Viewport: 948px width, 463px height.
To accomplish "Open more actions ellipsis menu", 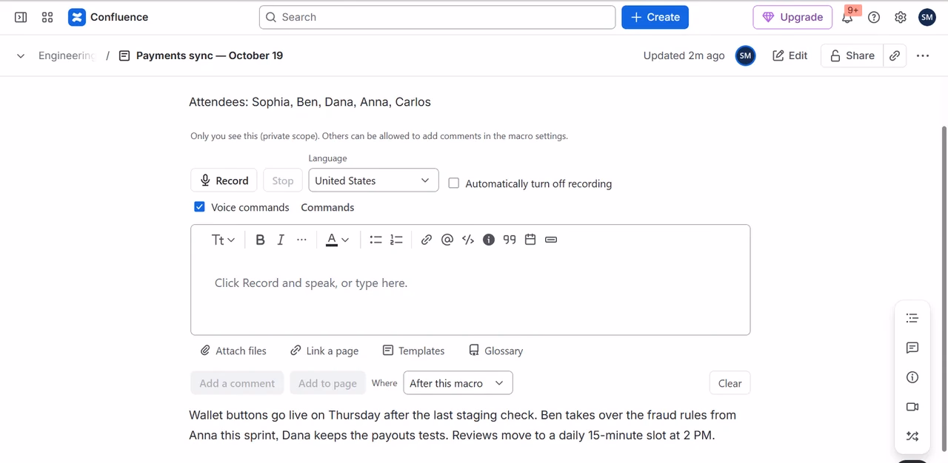I will pyautogui.click(x=923, y=55).
